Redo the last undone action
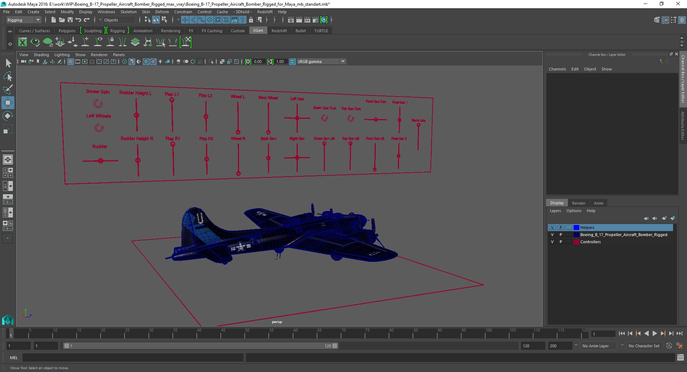This screenshot has height=372, width=687. 87,20
